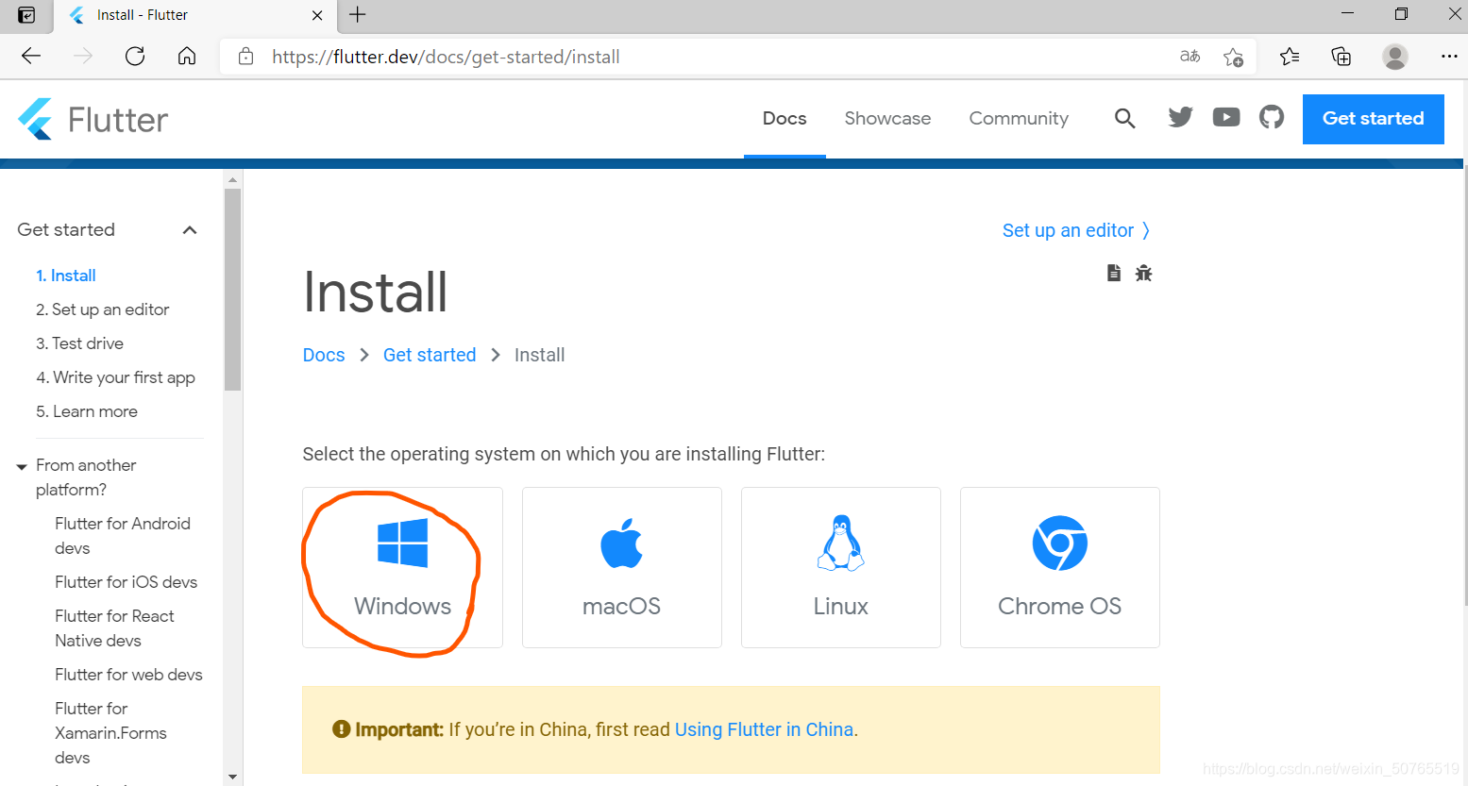
Task: Click the sidebar scrollbar down arrow
Action: [232, 778]
